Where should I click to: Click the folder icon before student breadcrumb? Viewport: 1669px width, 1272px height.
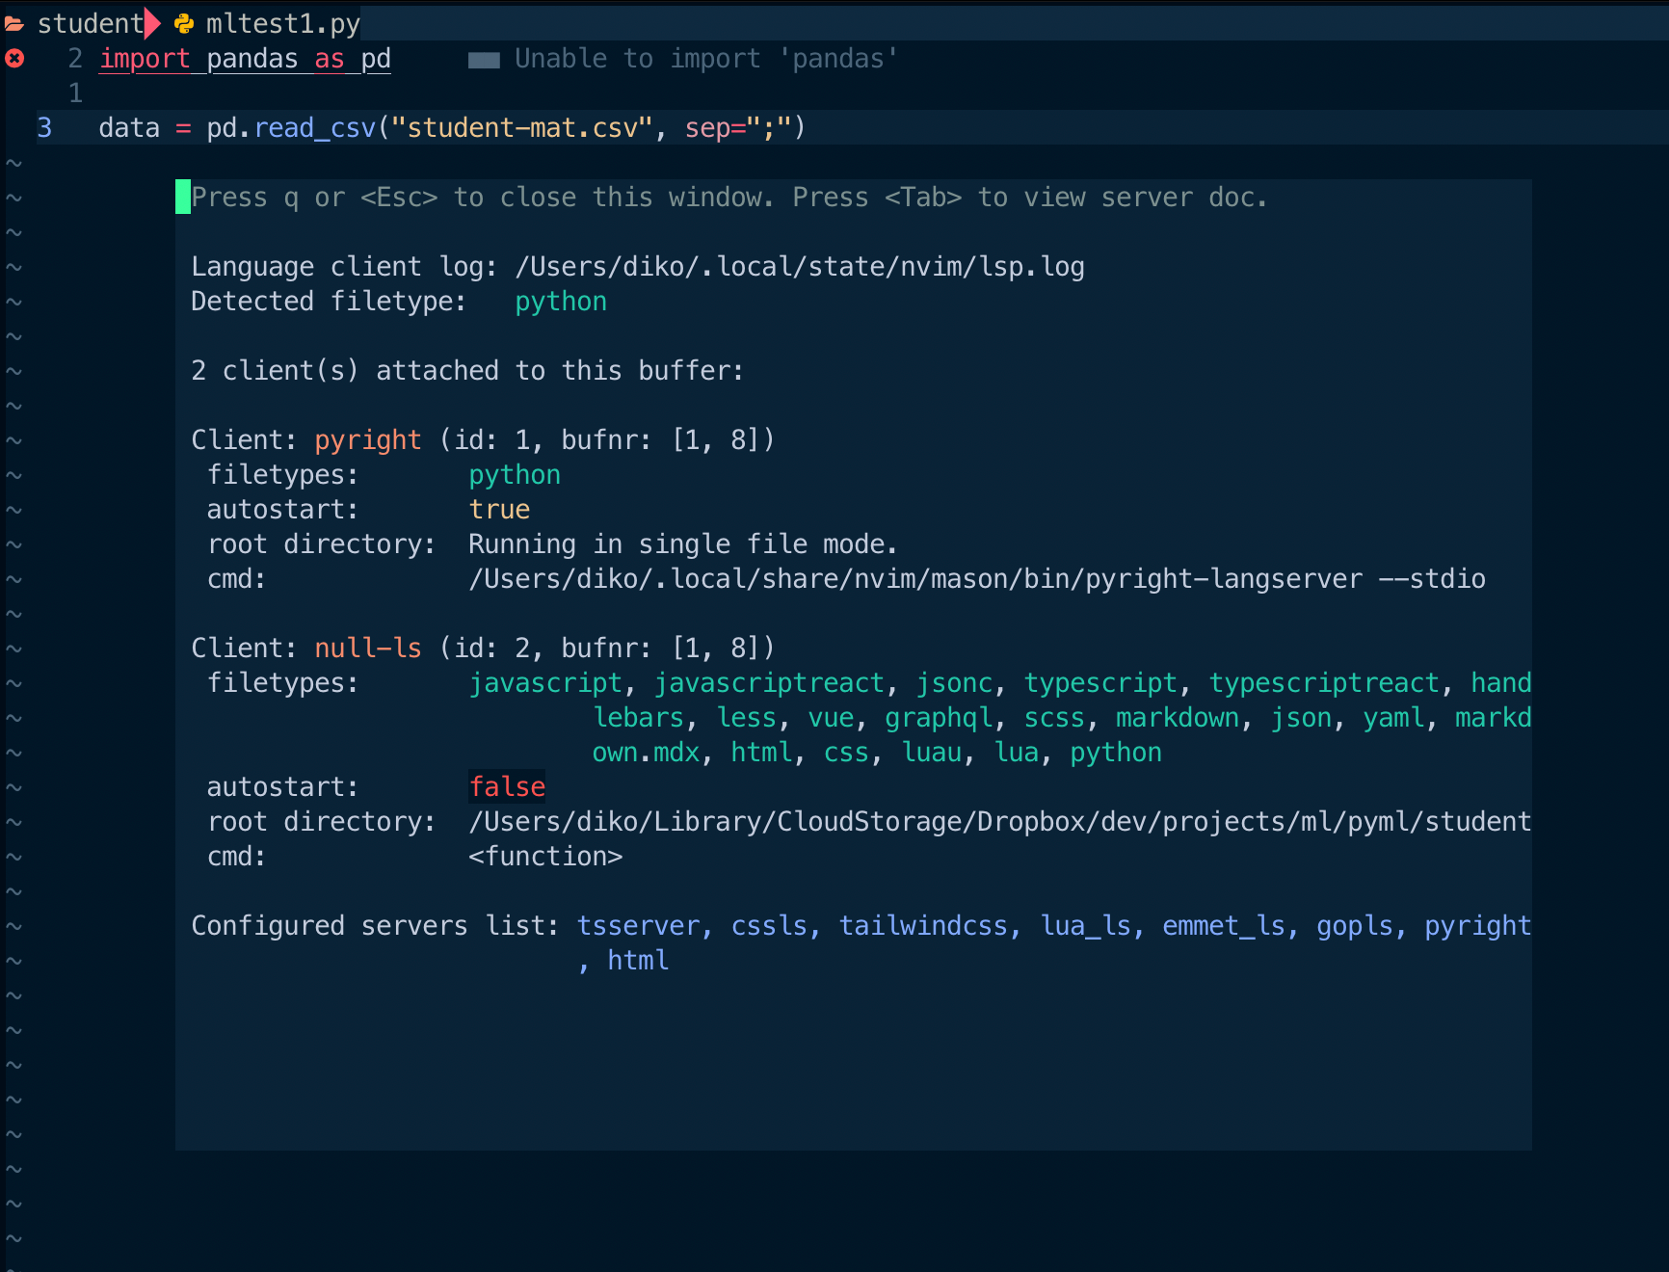[x=14, y=23]
